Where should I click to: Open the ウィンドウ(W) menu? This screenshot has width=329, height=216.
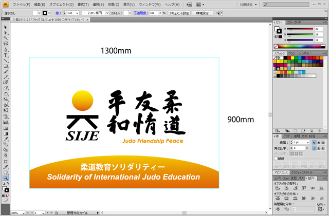150,5
